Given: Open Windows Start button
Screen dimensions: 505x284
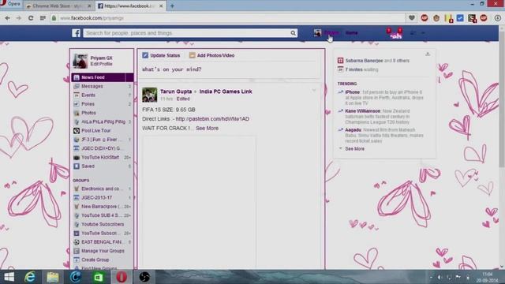Looking at the screenshot, I should tap(9, 277).
